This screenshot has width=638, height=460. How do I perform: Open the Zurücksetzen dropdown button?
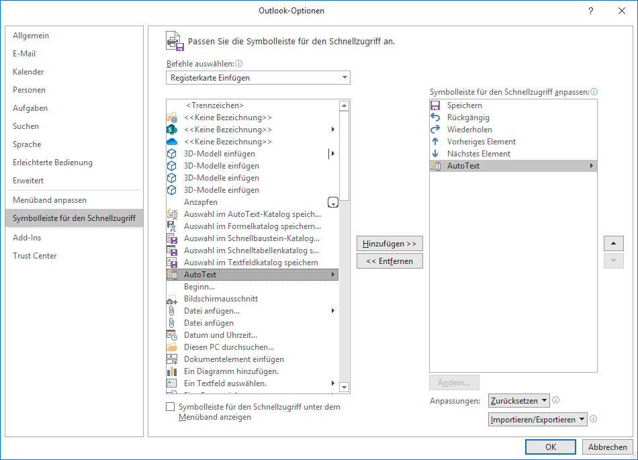click(519, 401)
